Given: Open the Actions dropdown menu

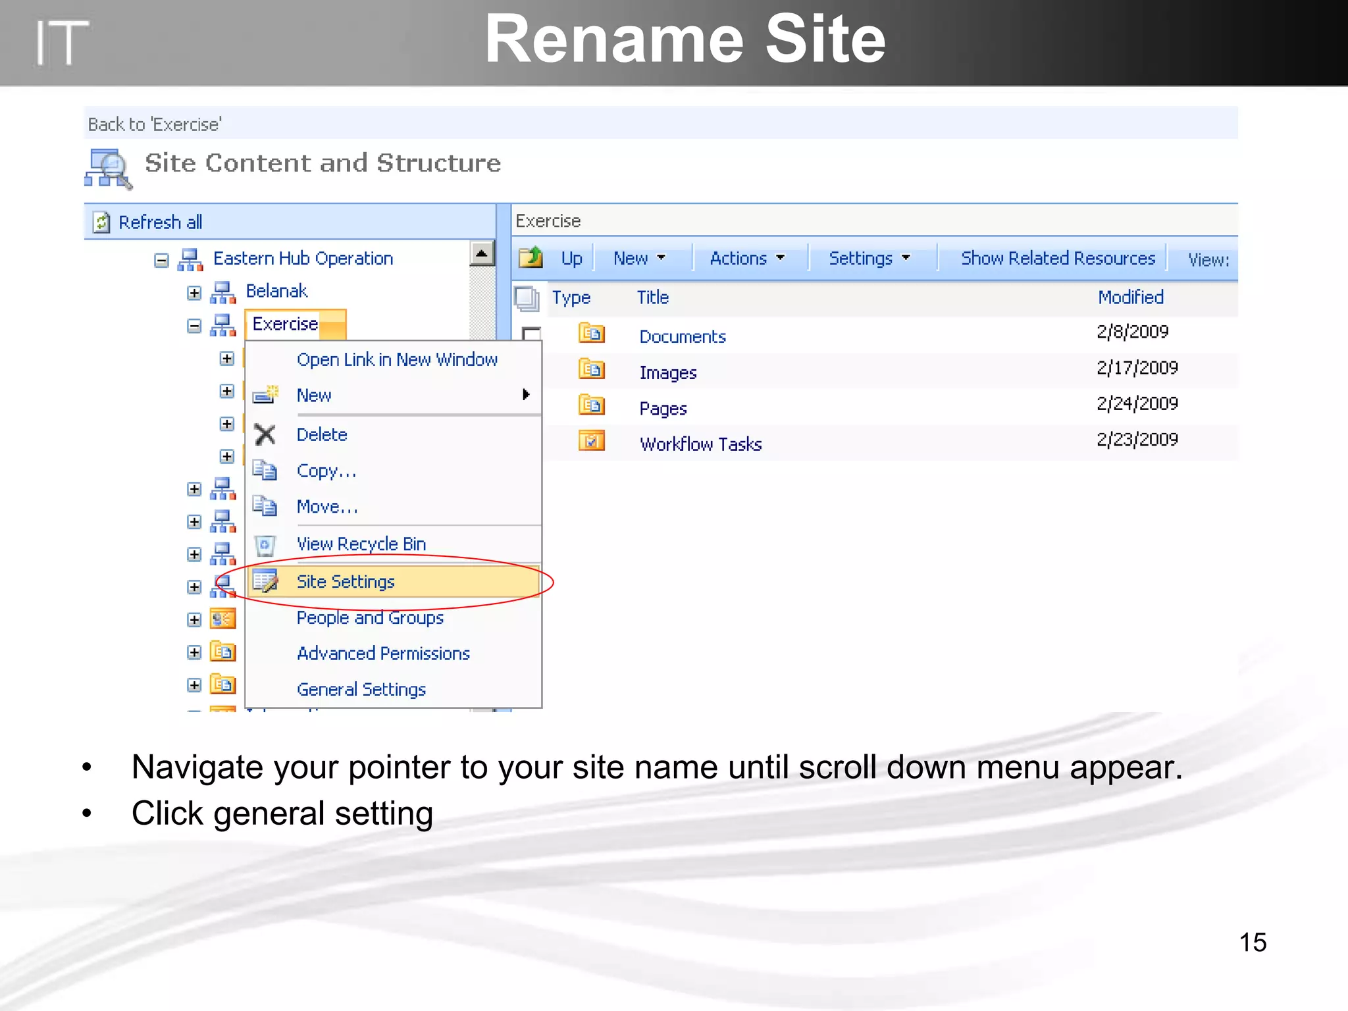Looking at the screenshot, I should pyautogui.click(x=747, y=259).
